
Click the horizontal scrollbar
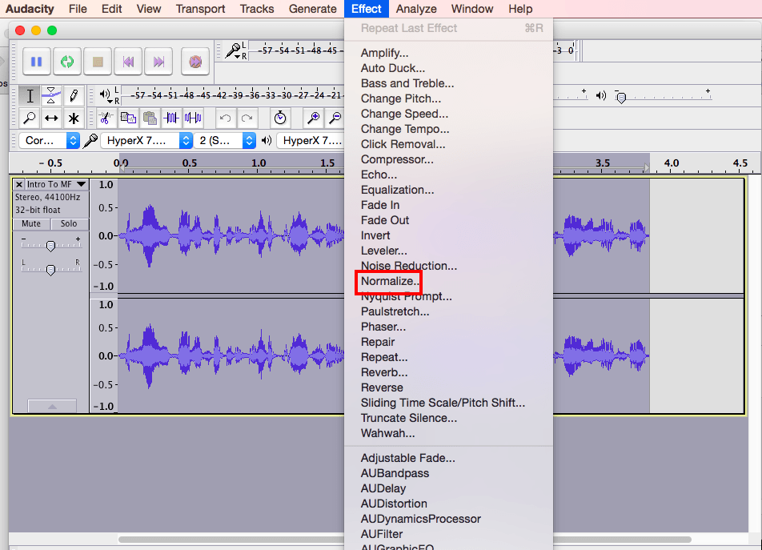pyautogui.click(x=404, y=540)
